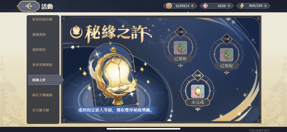Tap the purple gem currency icon
Screen dimensions: 287x132
pyautogui.click(x=205, y=6)
